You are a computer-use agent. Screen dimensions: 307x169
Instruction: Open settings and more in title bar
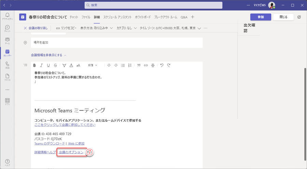248,5
